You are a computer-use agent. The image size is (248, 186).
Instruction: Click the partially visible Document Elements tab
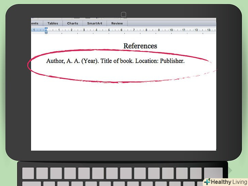(x=35, y=24)
